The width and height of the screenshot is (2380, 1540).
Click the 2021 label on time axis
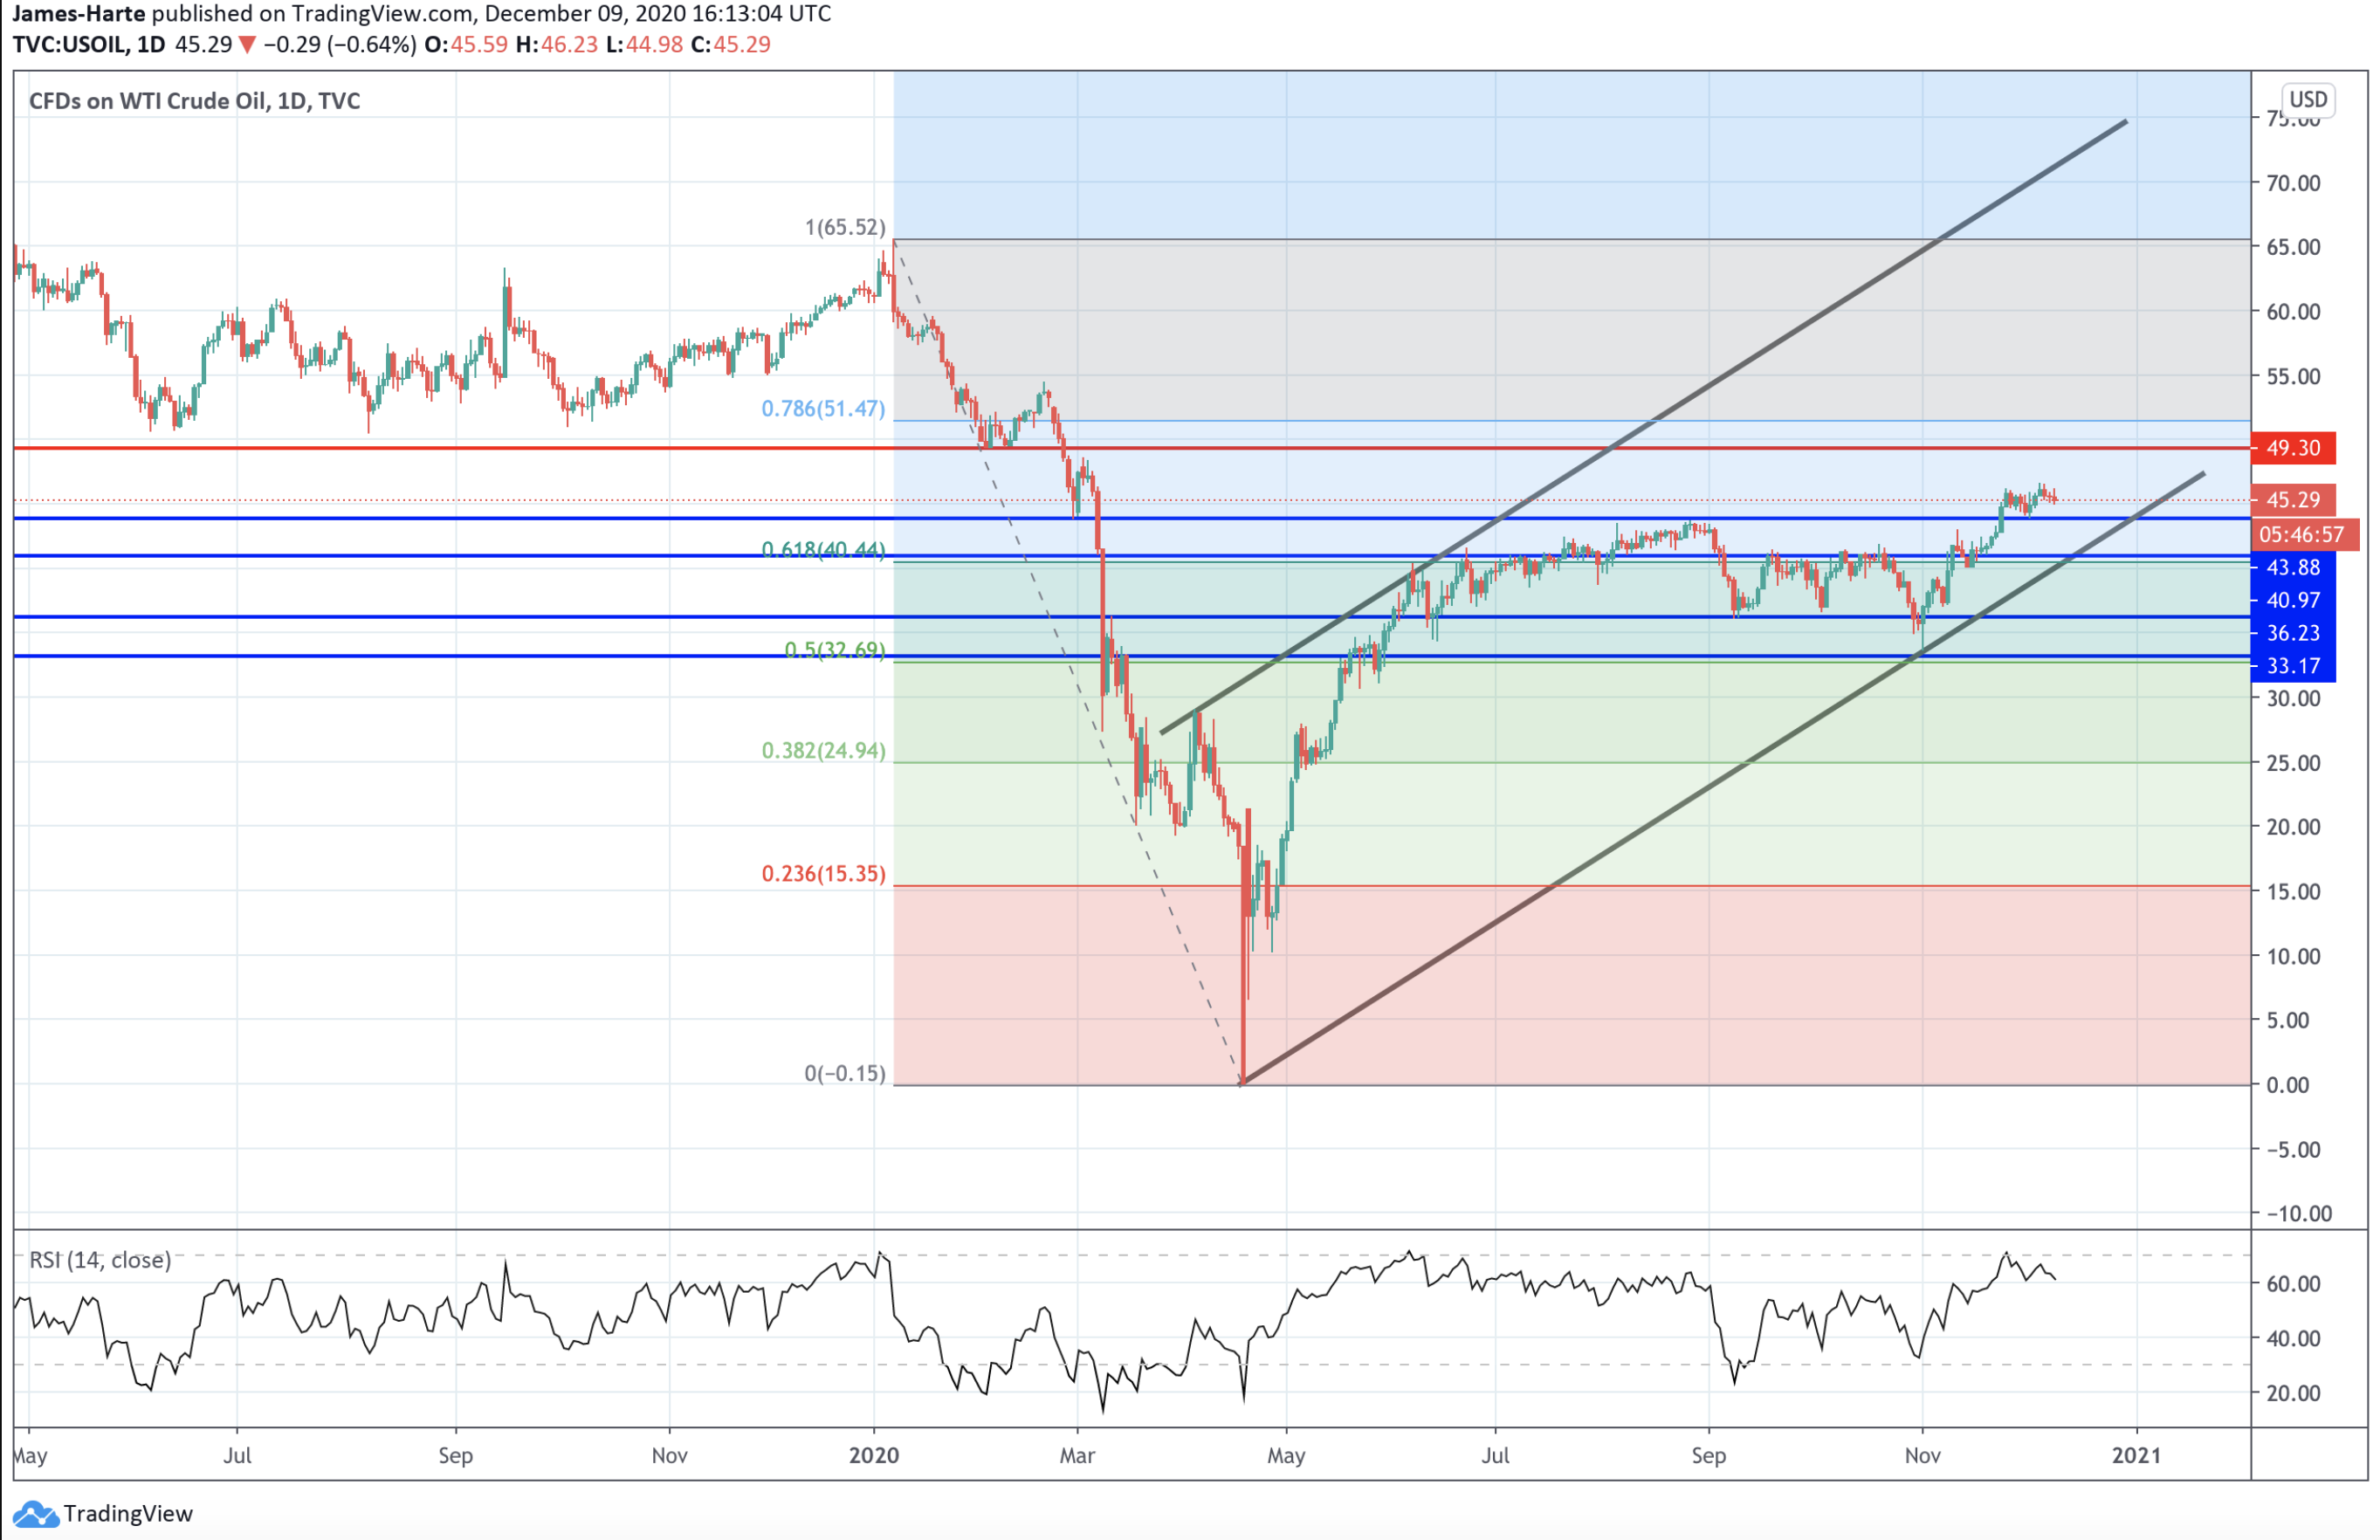(2136, 1456)
